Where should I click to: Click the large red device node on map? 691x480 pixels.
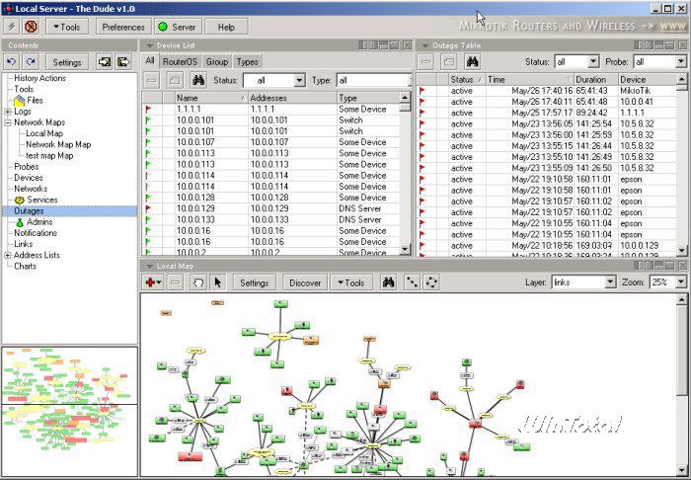pyautogui.click(x=190, y=456)
